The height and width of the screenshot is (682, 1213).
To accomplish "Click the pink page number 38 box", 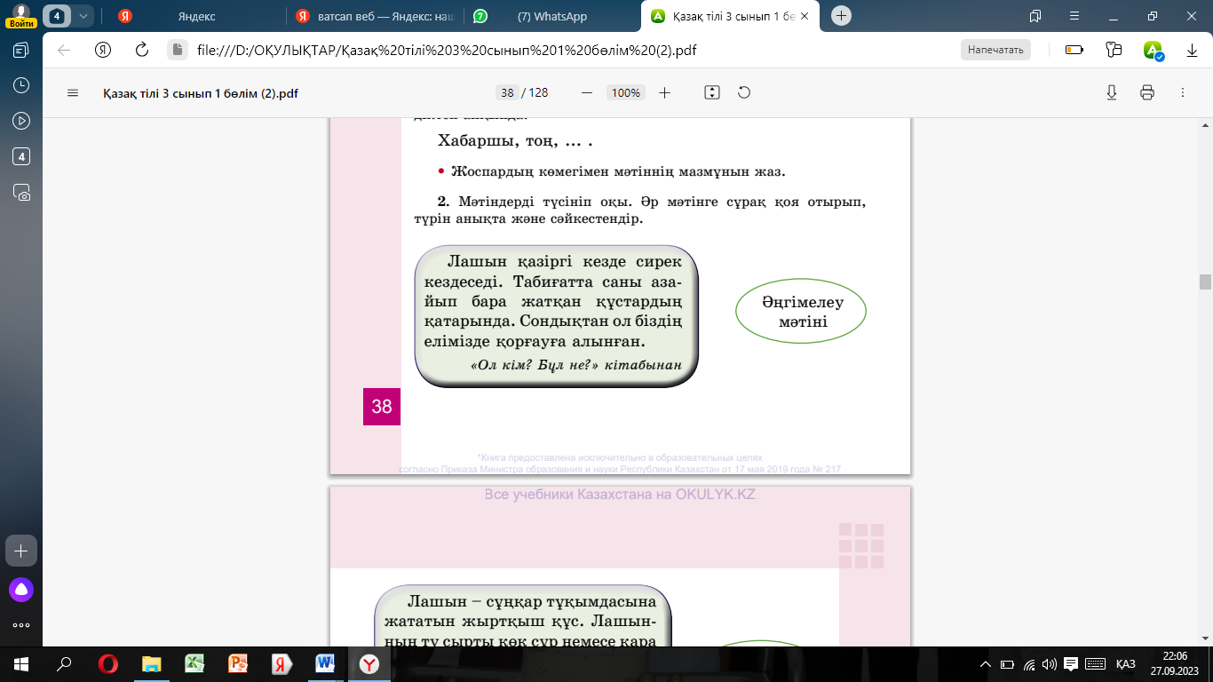I will click(382, 407).
